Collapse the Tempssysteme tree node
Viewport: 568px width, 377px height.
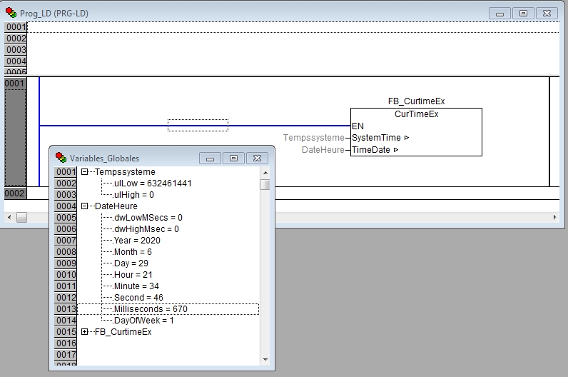click(x=85, y=172)
